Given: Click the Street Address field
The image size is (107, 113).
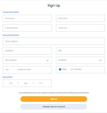Looking at the screenshot, I should pyautogui.click(x=54, y=41).
